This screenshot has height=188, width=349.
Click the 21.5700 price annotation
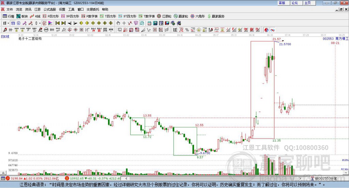[x=285, y=44]
